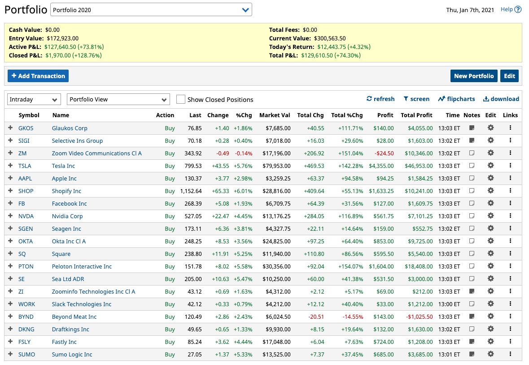Expand the PTON row details

pyautogui.click(x=10, y=266)
